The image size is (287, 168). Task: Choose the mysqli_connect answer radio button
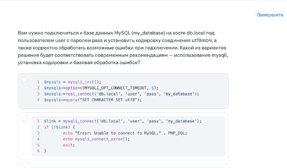[x=25, y=119]
